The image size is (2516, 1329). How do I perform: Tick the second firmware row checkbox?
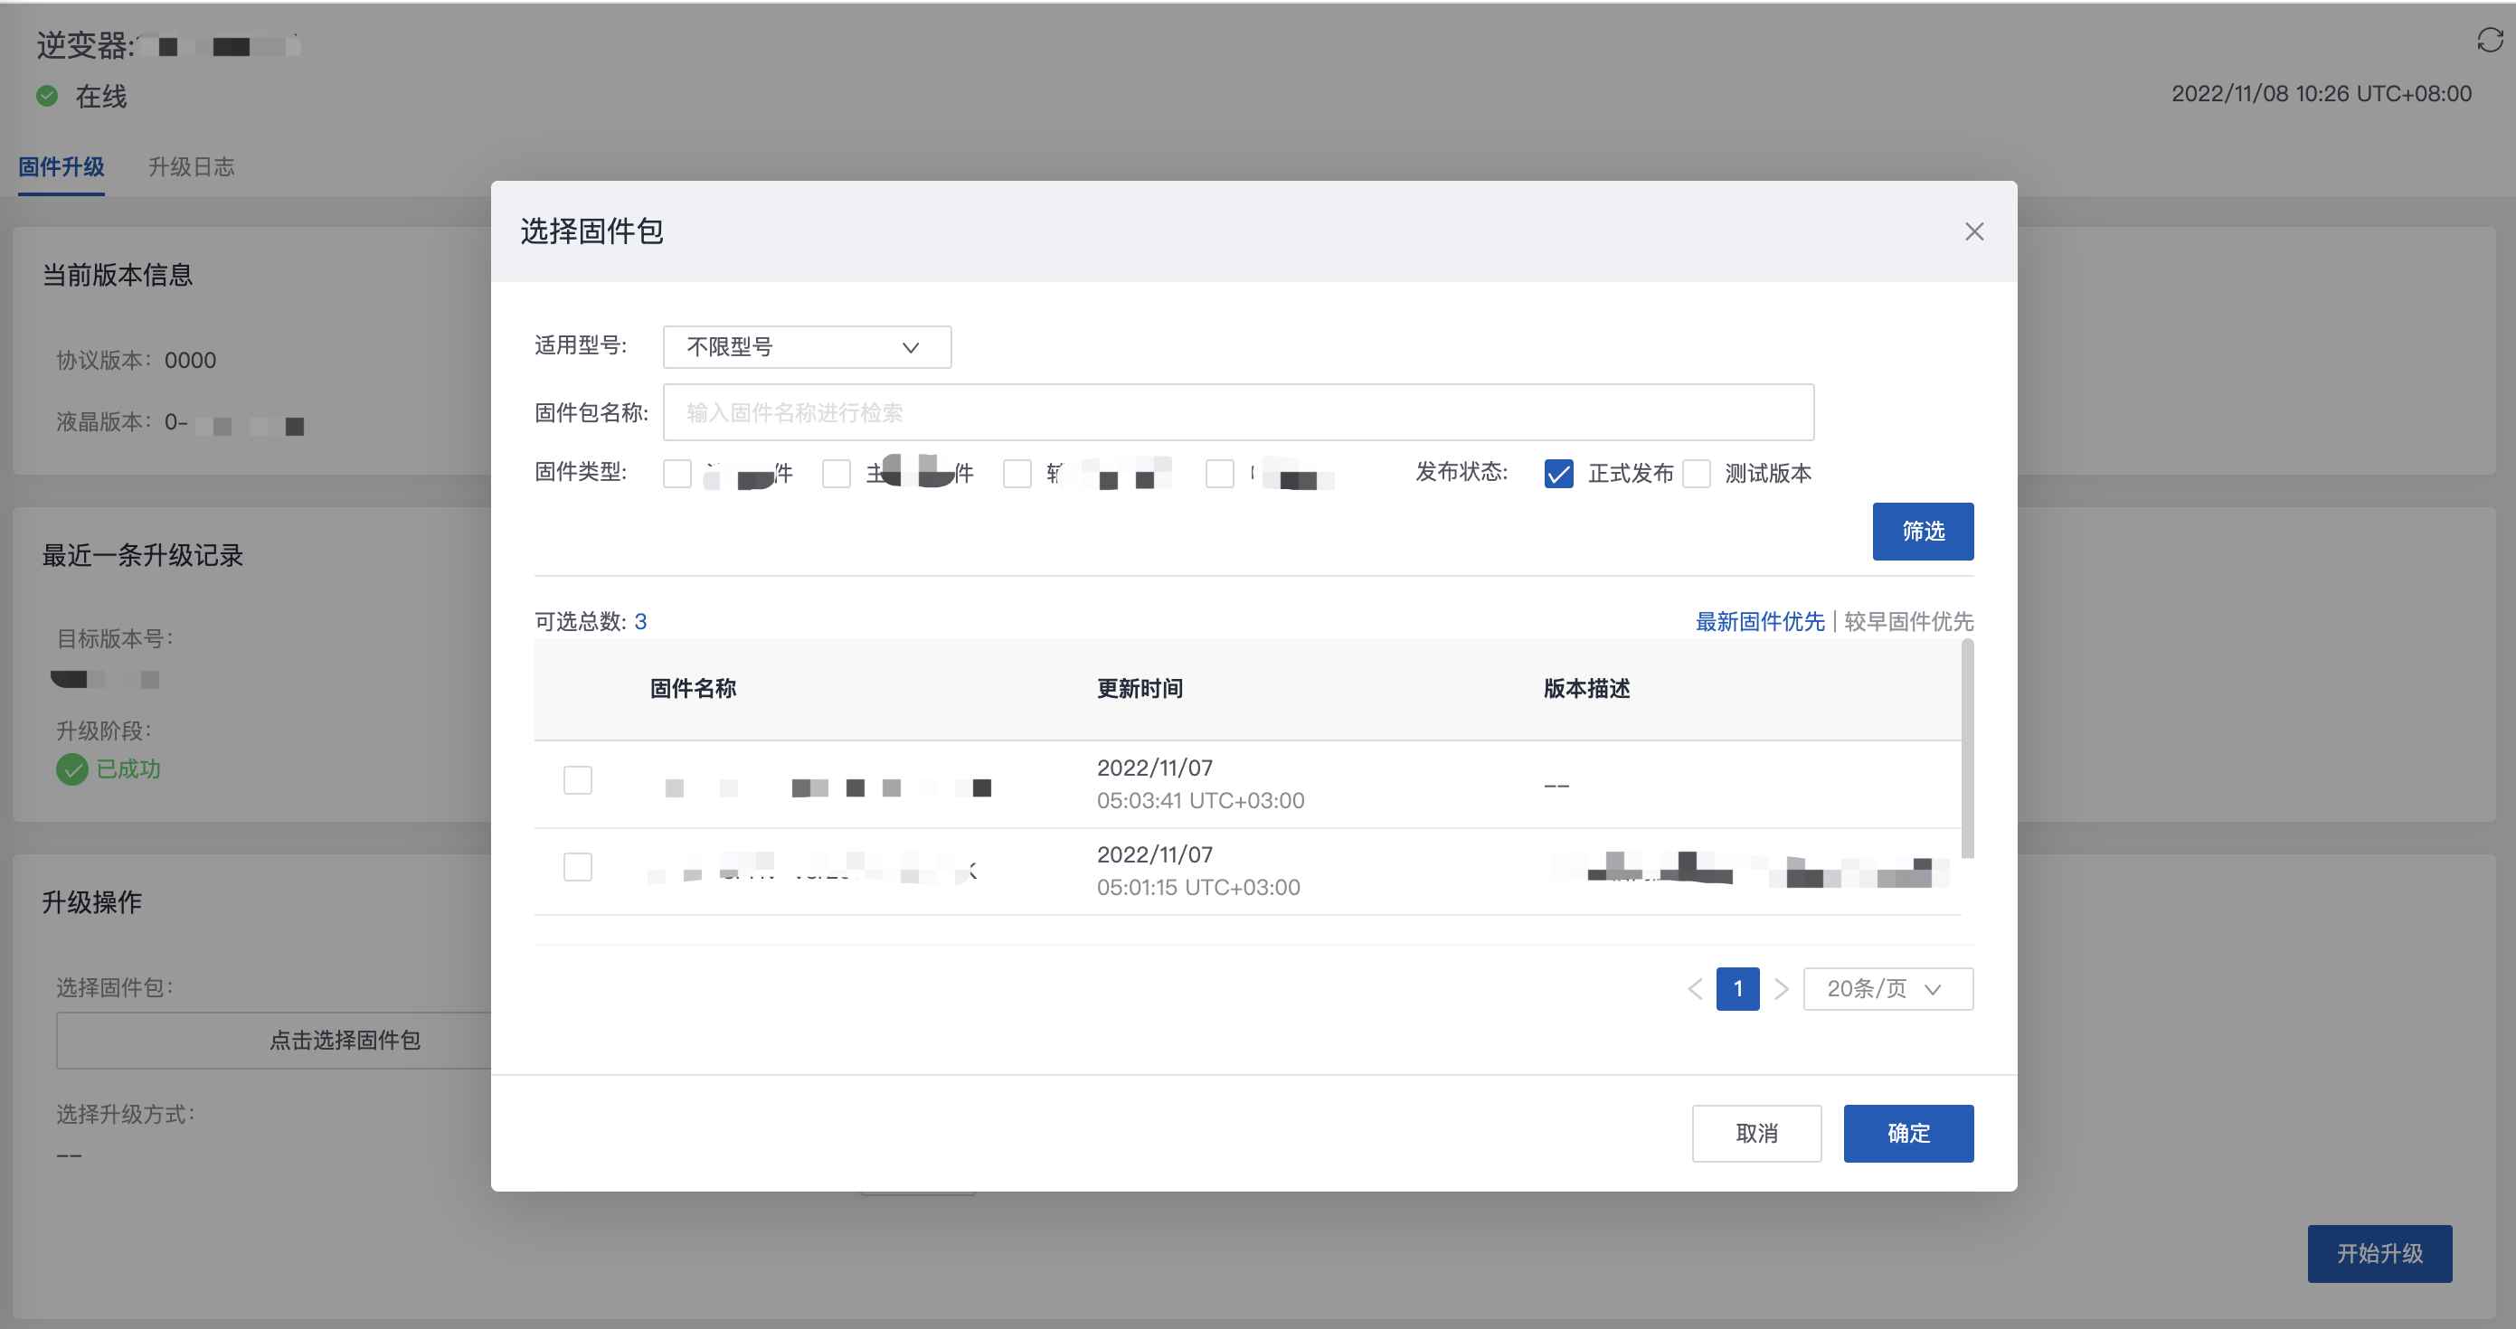(x=577, y=867)
